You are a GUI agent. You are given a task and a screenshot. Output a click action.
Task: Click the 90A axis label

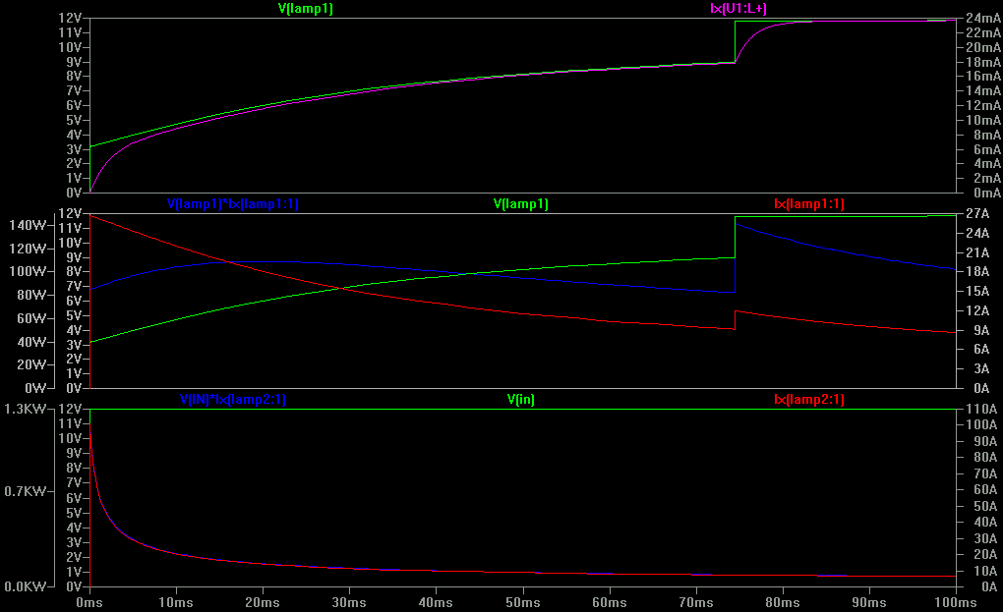985,441
